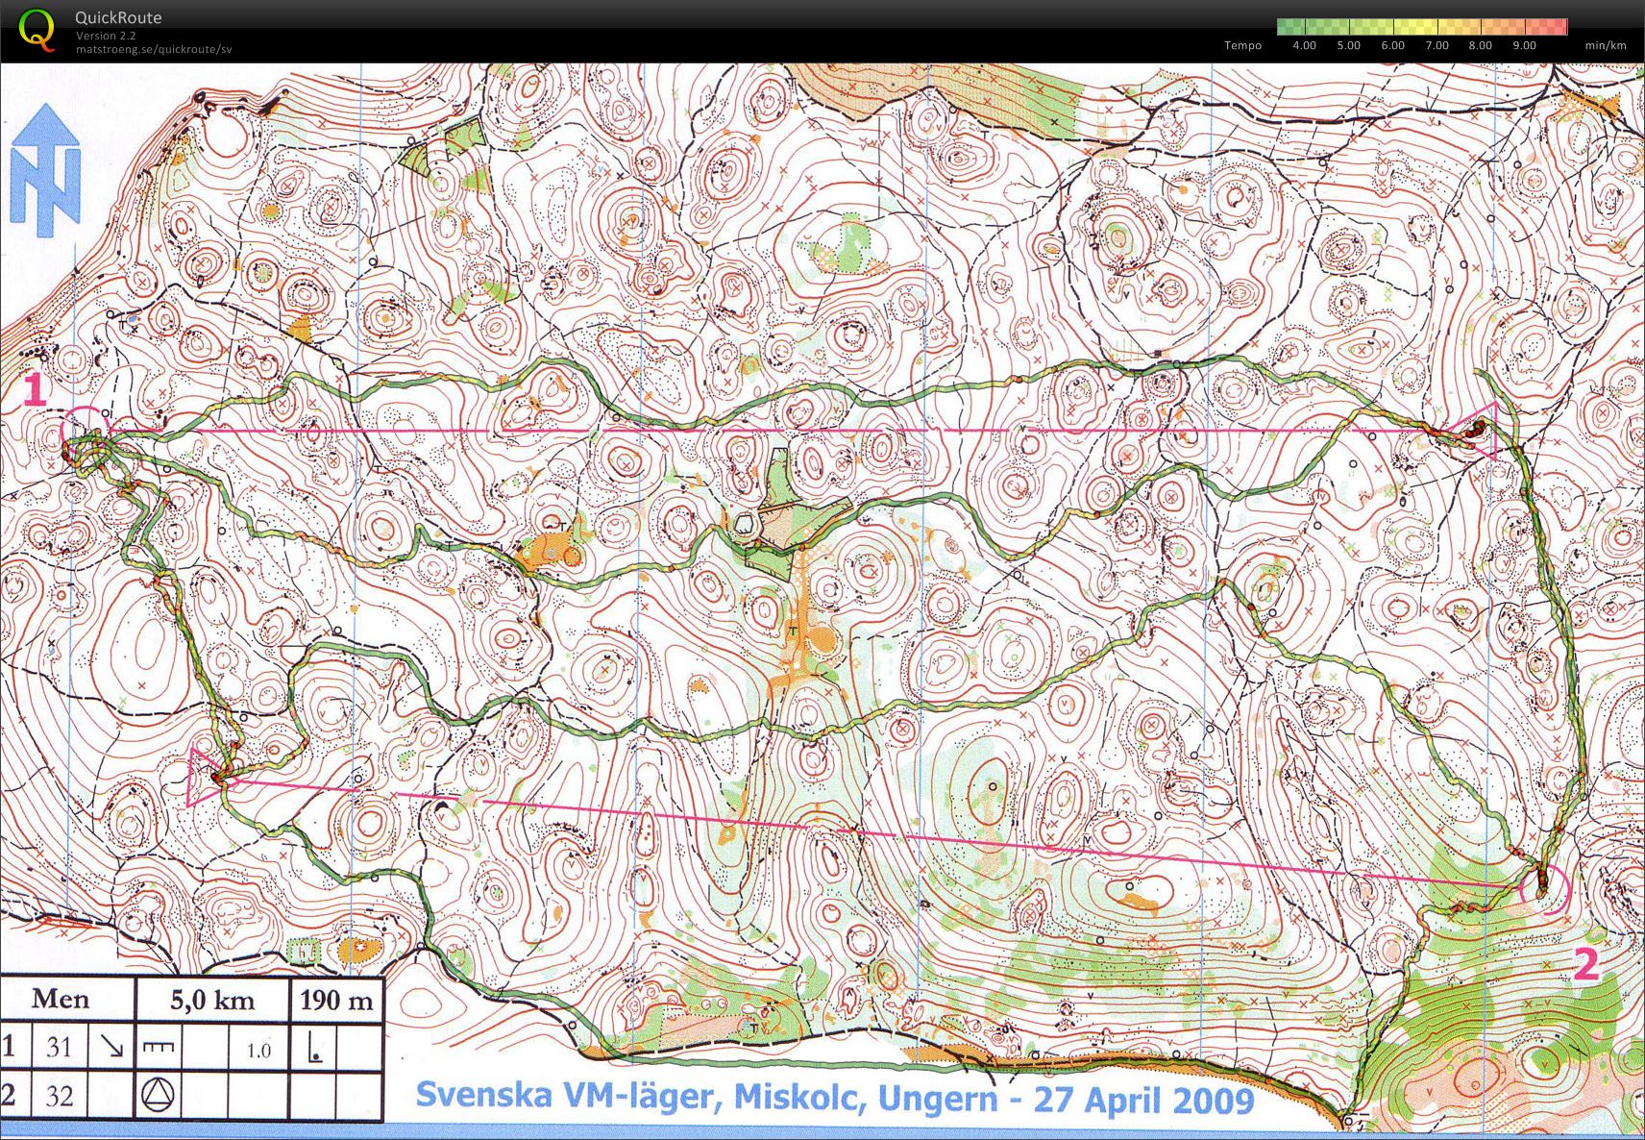Click the Tempo legend label
The image size is (1645, 1140).
click(x=1242, y=45)
